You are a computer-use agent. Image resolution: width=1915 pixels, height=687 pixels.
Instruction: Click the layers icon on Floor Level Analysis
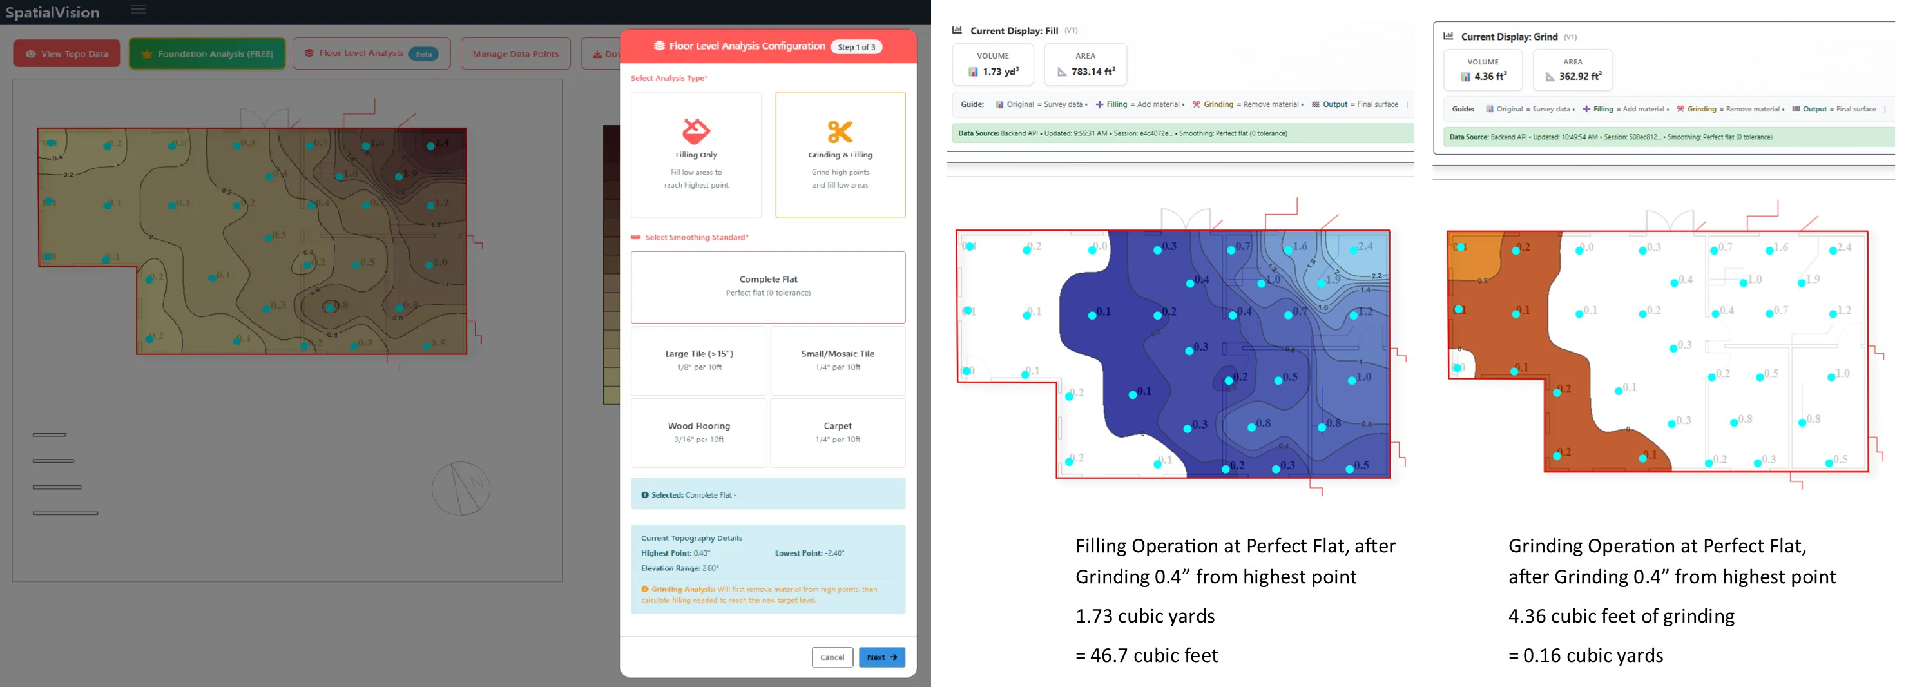[309, 53]
